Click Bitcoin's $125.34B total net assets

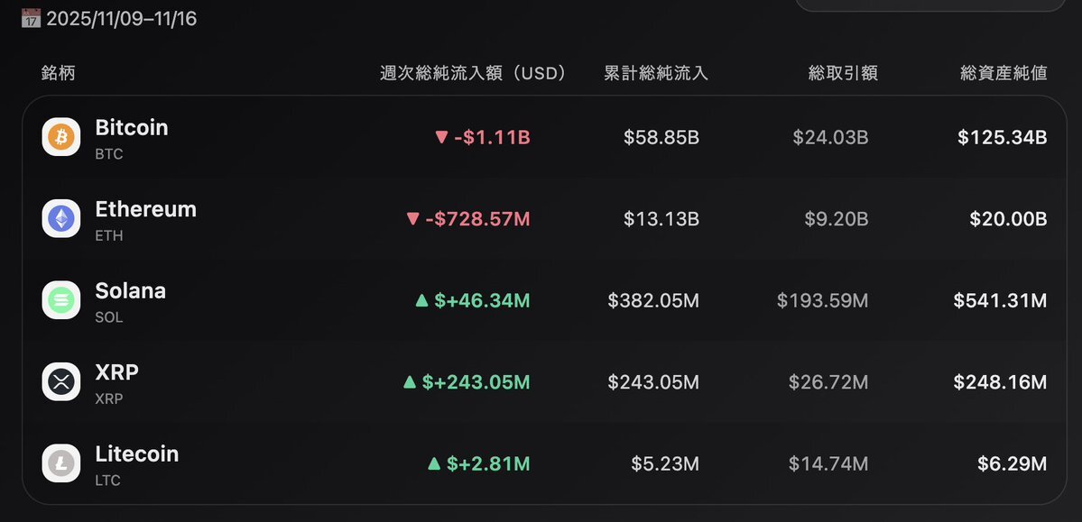pos(1003,138)
